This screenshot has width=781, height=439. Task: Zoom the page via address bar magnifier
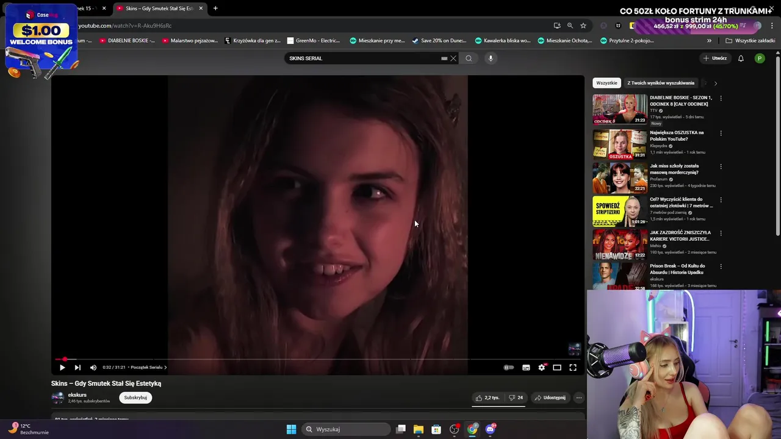[570, 26]
